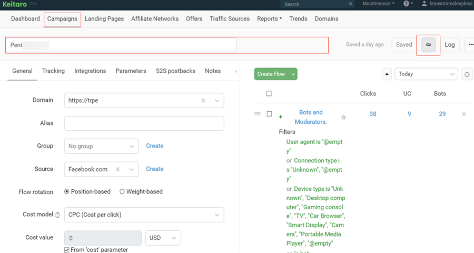
Task: Star the Bots and Moderators flow
Action: pyautogui.click(x=343, y=118)
